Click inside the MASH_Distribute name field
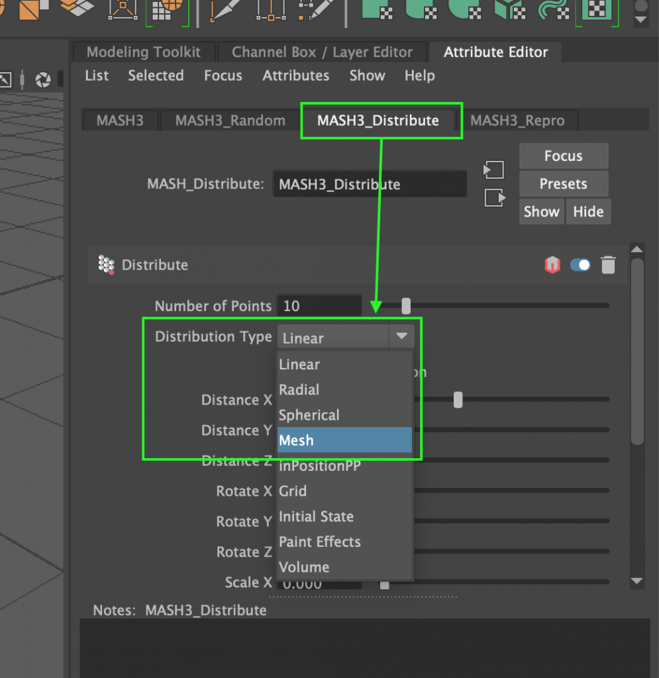 click(x=369, y=184)
